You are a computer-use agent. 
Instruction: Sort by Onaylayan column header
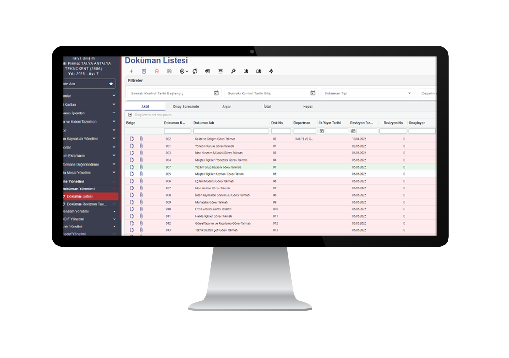click(417, 123)
